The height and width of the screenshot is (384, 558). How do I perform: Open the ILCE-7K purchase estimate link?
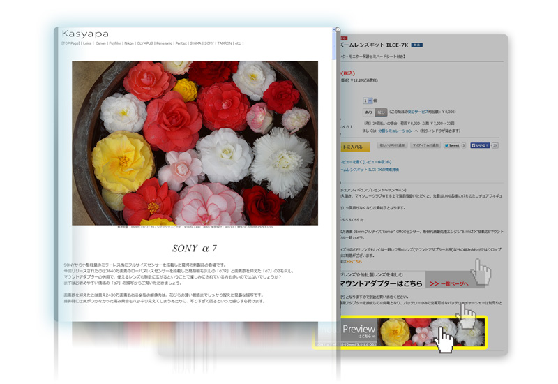369,170
